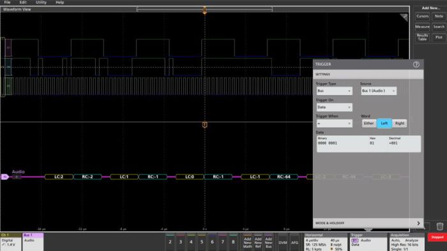
Task: Open the Trigger On dropdown
Action: (334, 107)
